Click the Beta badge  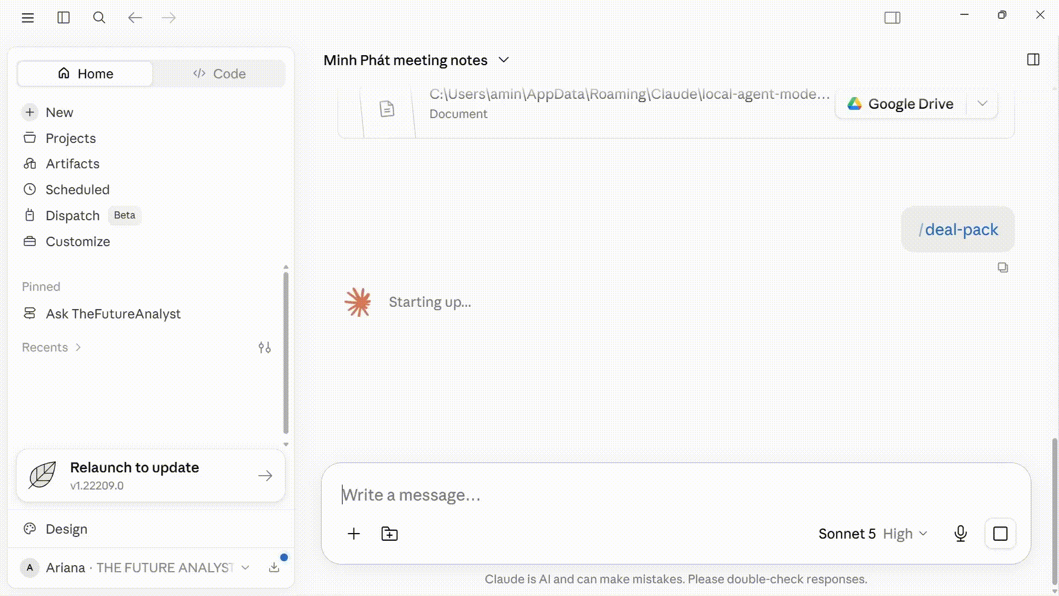tap(125, 215)
